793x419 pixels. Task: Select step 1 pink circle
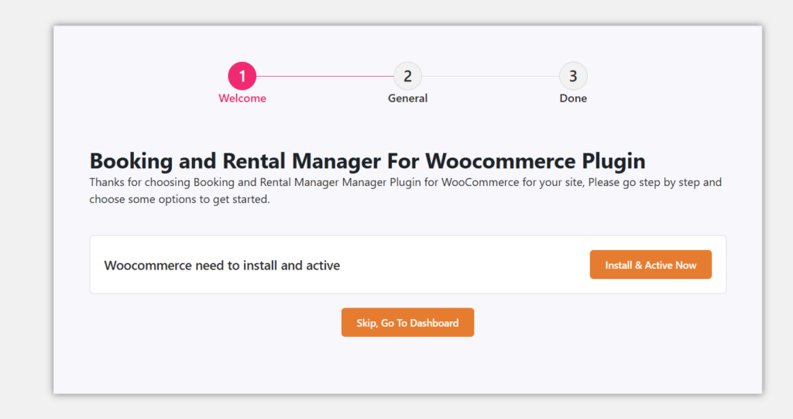tap(242, 76)
